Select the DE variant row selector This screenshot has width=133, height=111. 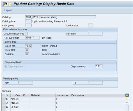tap(3, 99)
